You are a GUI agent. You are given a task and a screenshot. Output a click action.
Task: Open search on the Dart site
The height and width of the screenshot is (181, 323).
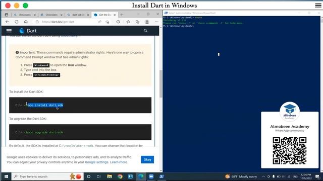point(145,31)
